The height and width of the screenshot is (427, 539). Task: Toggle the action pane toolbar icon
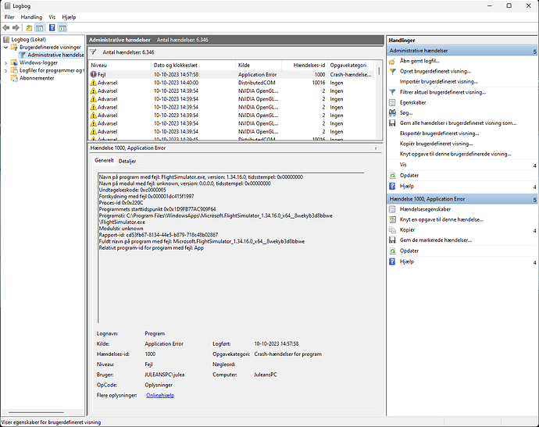(62, 28)
